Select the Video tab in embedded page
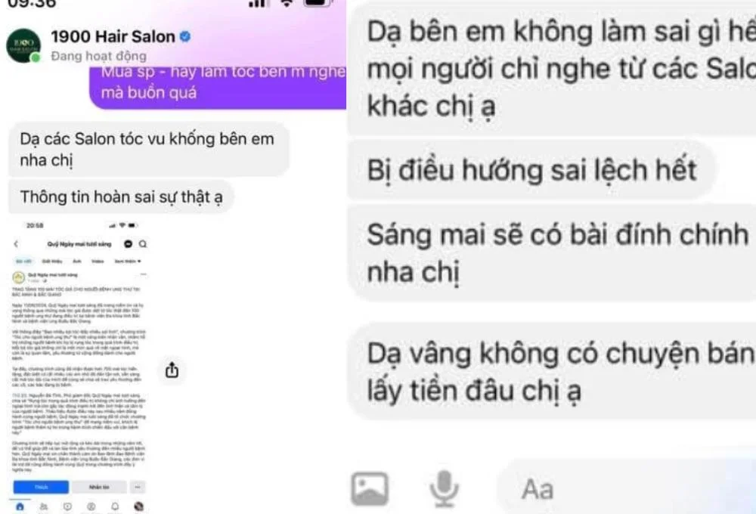 [98, 262]
